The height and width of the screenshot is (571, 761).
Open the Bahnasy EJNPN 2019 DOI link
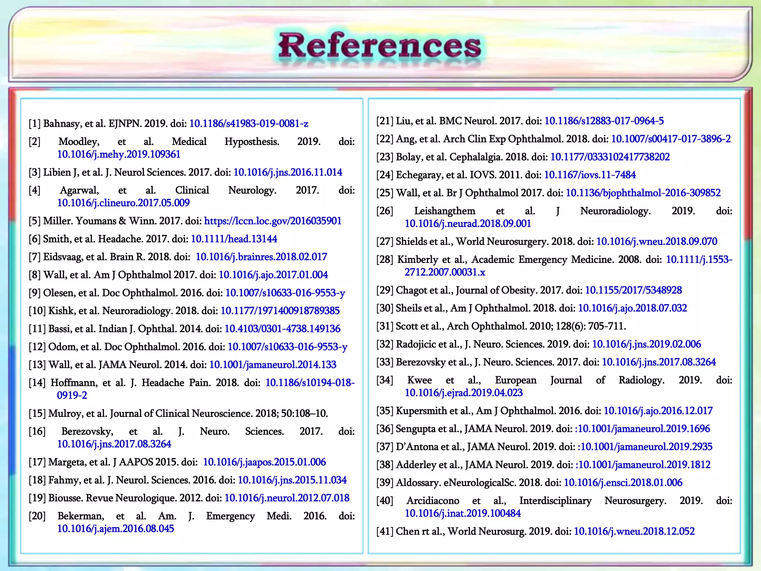[249, 123]
